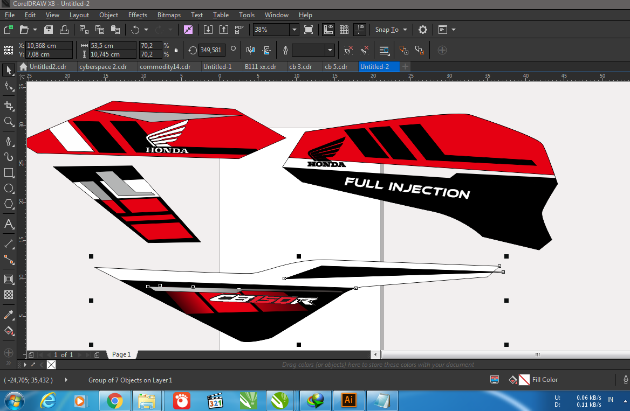The image size is (630, 411).
Task: Click the add new document tab button
Action: pos(405,67)
